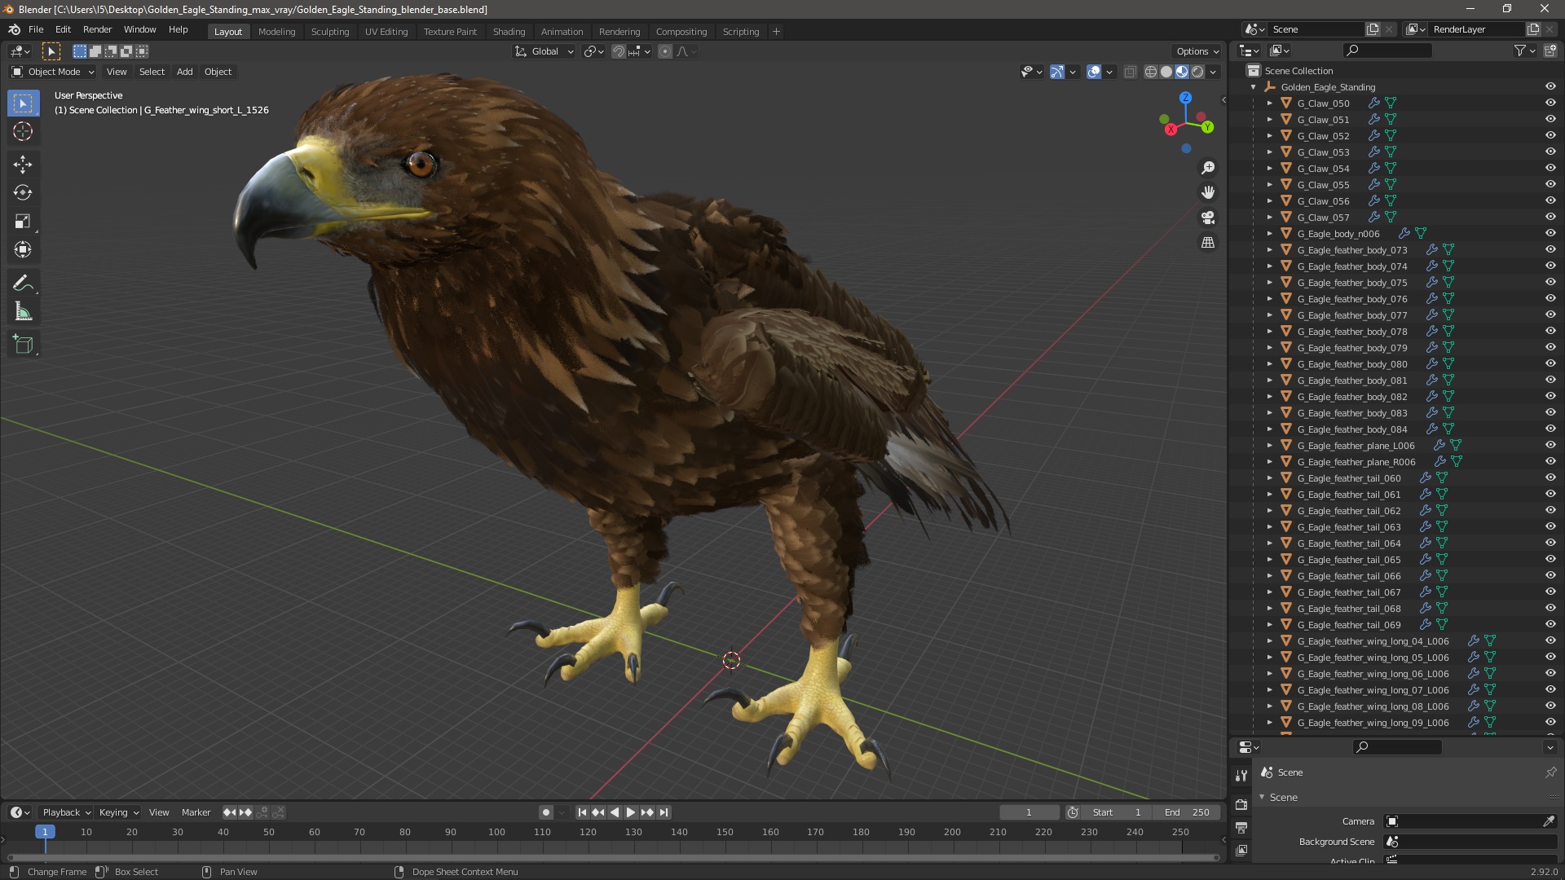Screen dimensions: 1565x880
Task: Choose the Add Cube tool
Action: pos(23,345)
